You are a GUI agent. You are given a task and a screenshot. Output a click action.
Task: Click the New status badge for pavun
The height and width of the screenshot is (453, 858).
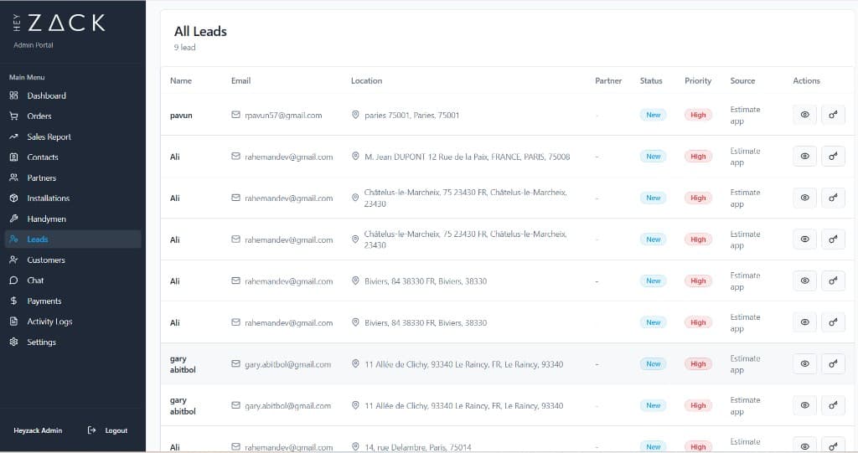point(653,115)
